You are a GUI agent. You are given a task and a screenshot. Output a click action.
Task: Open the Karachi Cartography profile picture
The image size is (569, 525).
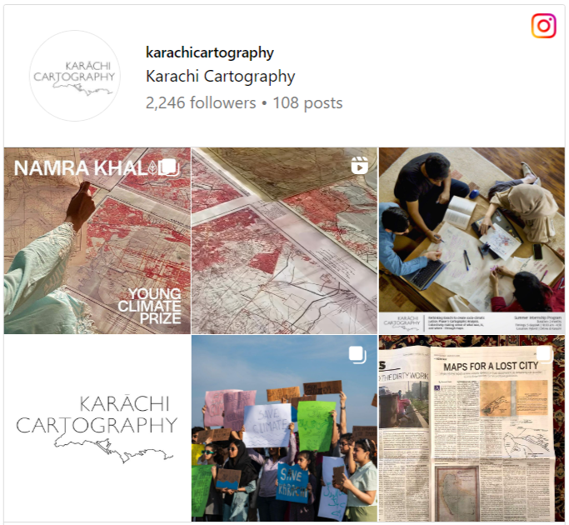75,76
